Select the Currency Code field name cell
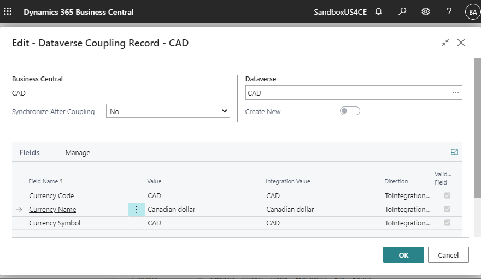481x279 pixels. (x=51, y=195)
